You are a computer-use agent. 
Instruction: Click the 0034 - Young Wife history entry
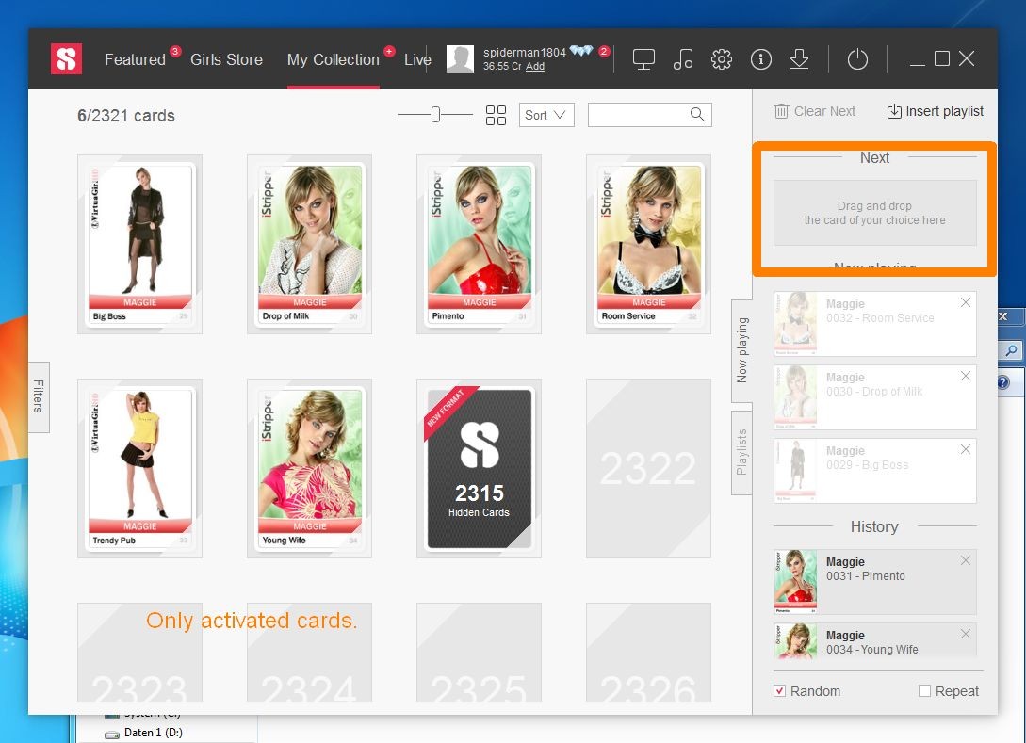point(875,639)
